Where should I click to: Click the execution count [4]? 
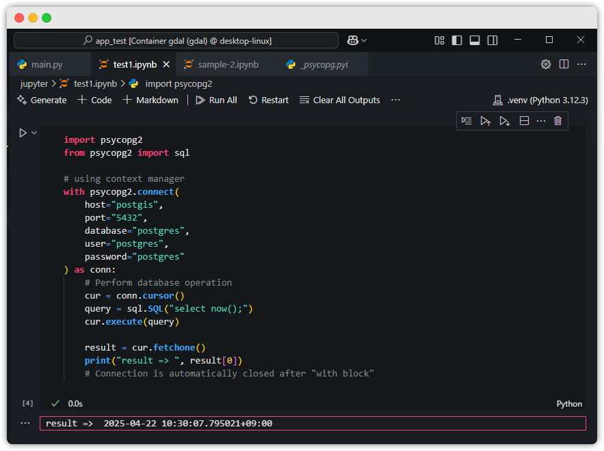(x=28, y=403)
